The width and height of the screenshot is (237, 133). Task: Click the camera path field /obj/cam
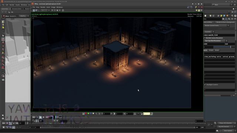(x=219, y=35)
